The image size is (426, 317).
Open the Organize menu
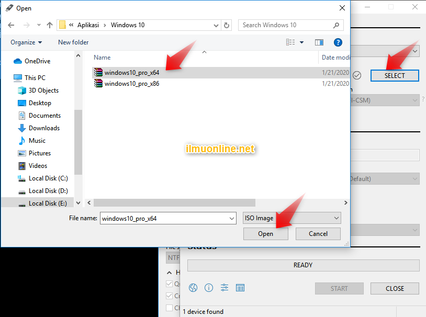[x=26, y=42]
